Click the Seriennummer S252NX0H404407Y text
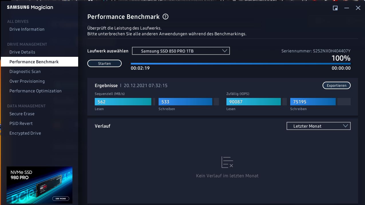365x205 pixels. pyautogui.click(x=316, y=51)
